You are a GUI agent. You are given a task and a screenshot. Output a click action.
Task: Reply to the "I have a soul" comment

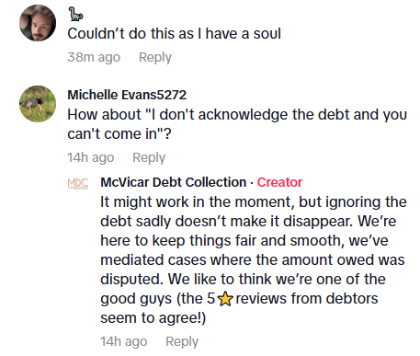155,57
